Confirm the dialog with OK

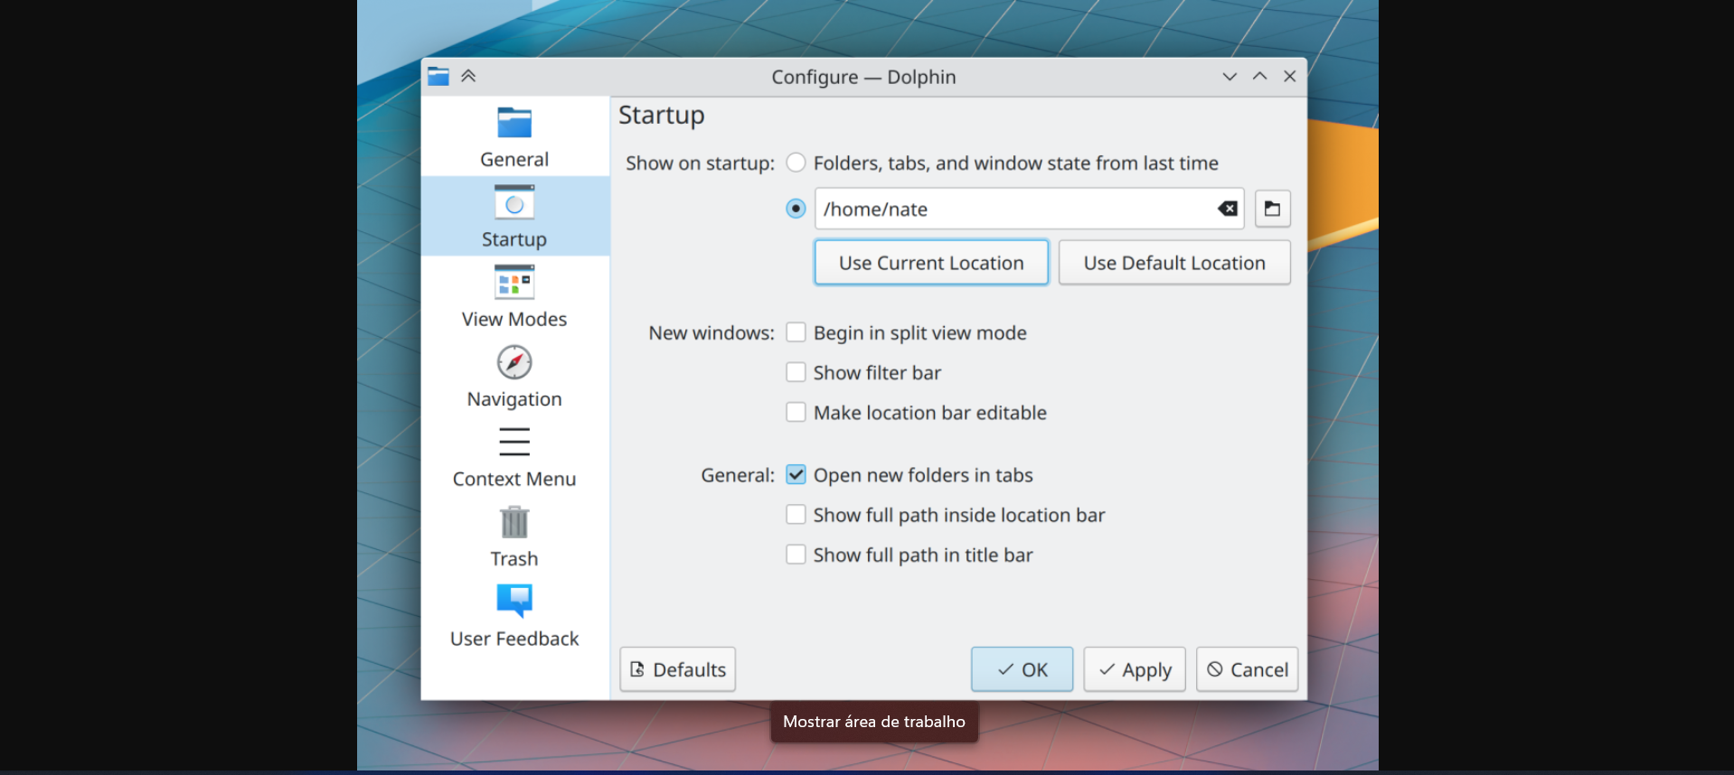(1022, 669)
